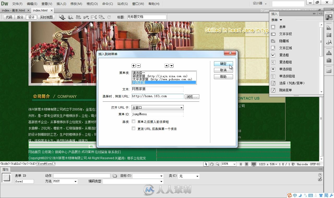Viewport: 334px width, 198px height.
Task: Open the 100% zoom level dropdown
Action: [x=229, y=164]
